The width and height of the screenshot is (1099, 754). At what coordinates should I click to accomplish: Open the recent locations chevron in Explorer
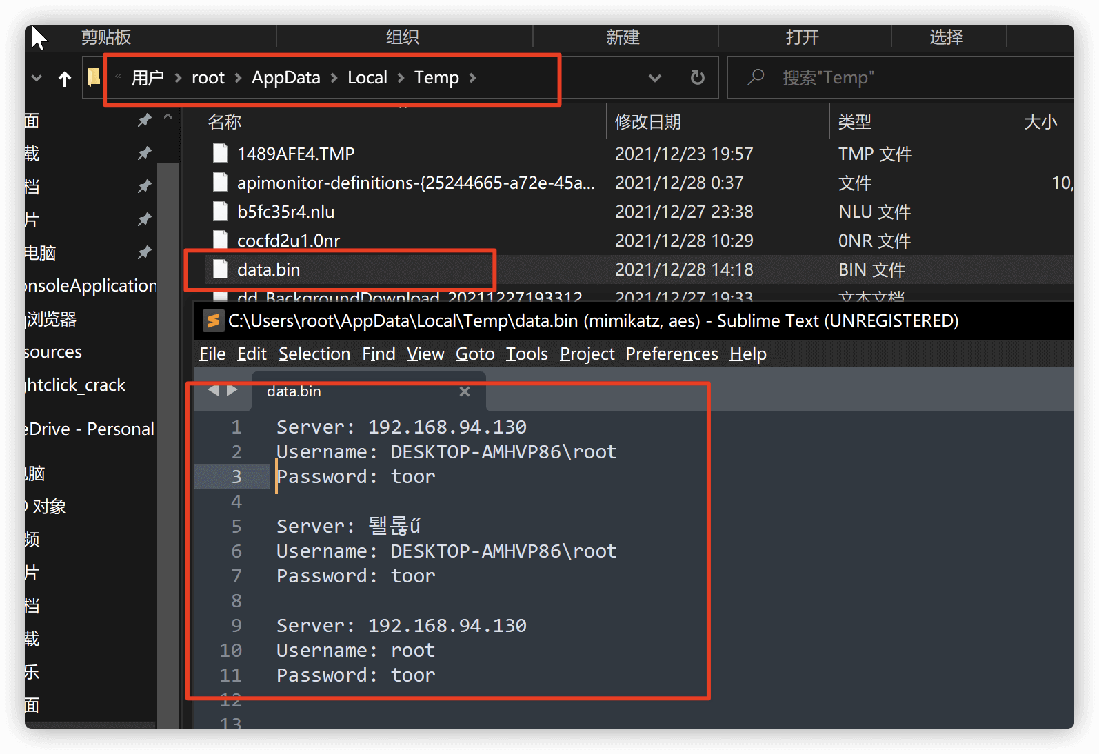click(x=37, y=79)
